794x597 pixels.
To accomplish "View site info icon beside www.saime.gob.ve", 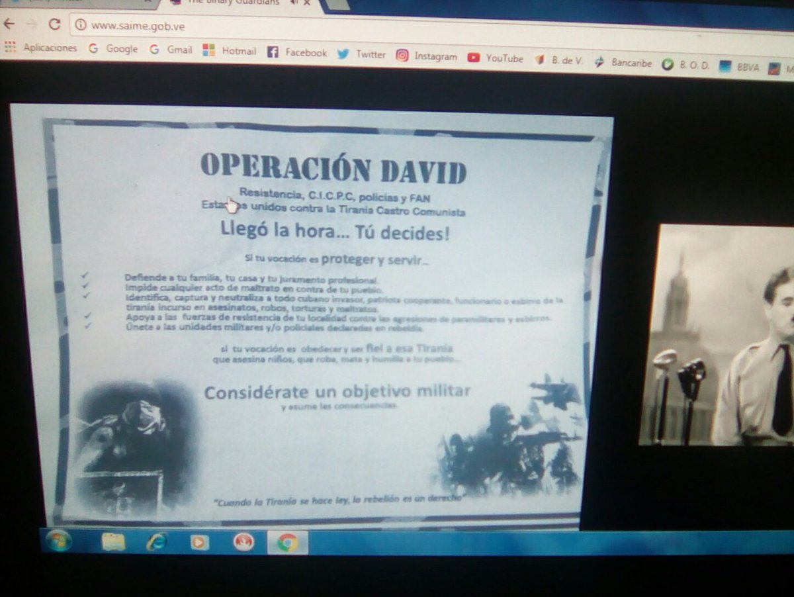I will point(80,25).
